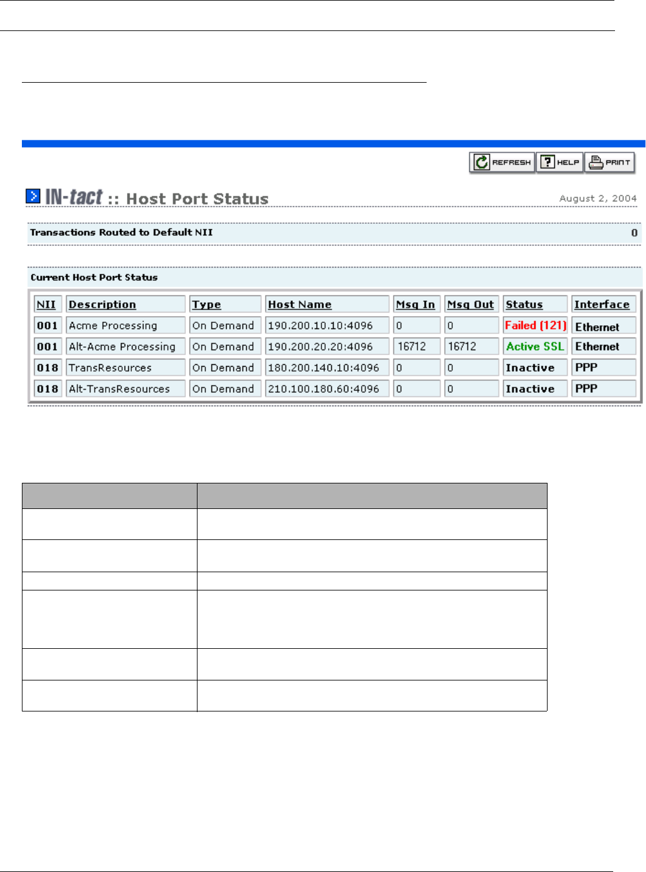
Task: Click Msg Out value 16712
Action: (x=462, y=347)
